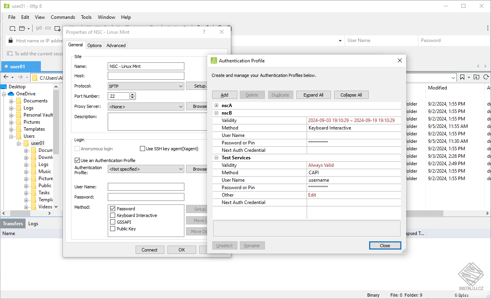This screenshot has width=491, height=299.
Task: Expand the Documents folder under OneDrive
Action: tap(11, 101)
